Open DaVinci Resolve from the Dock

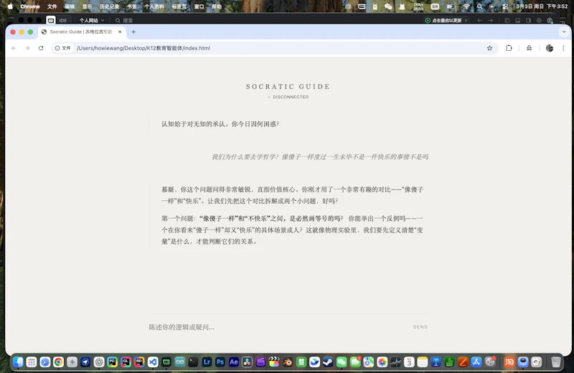click(x=247, y=362)
